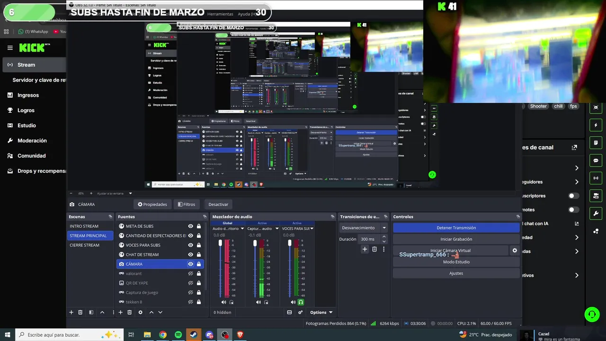
Task: Open source properties gear in the Fuentes toolbar
Action: coord(140,312)
